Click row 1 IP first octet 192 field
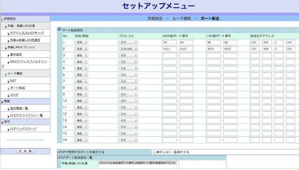Image resolution: width=299 pixels, height=170 pixels. (x=255, y=42)
